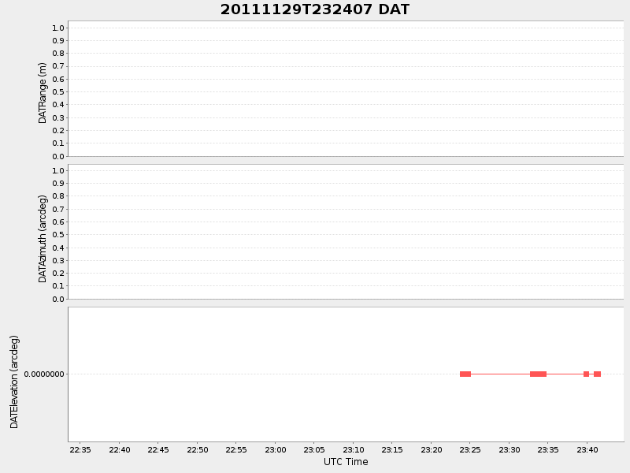Click the 0.0000000 elevation tick label
Viewport: 630px width, 473px height.
(x=44, y=374)
